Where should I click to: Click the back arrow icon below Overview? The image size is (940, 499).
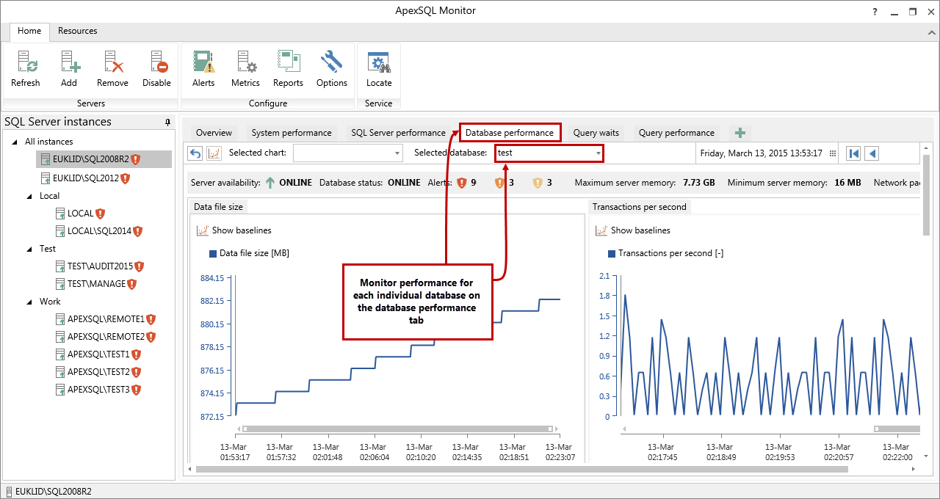[195, 153]
